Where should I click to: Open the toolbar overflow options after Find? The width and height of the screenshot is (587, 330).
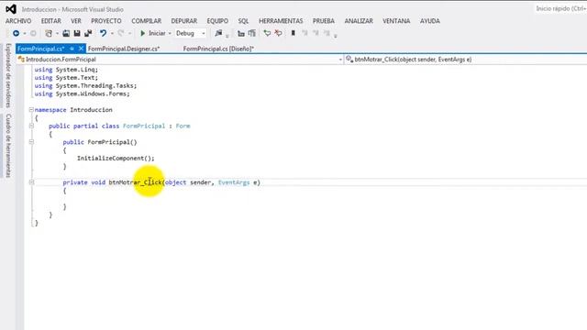click(x=227, y=36)
